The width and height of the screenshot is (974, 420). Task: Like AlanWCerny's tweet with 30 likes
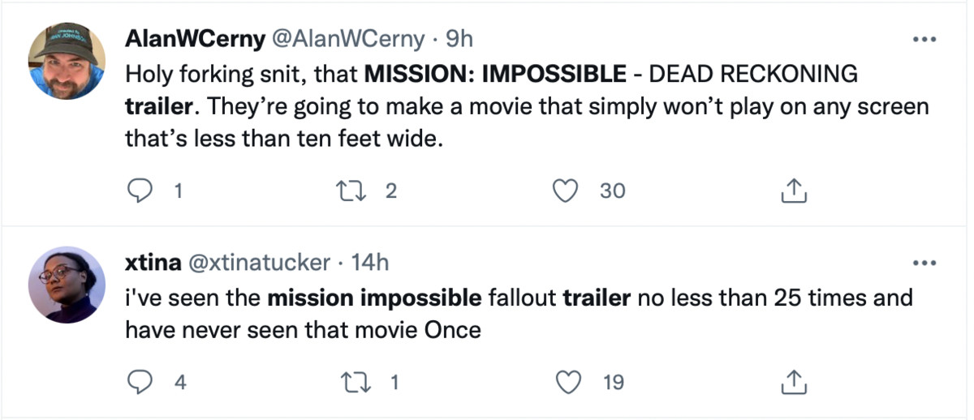pyautogui.click(x=564, y=191)
